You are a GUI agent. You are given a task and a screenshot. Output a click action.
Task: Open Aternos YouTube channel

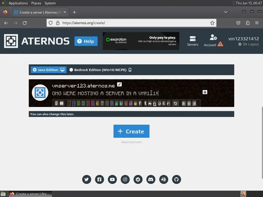pyautogui.click(x=112, y=179)
